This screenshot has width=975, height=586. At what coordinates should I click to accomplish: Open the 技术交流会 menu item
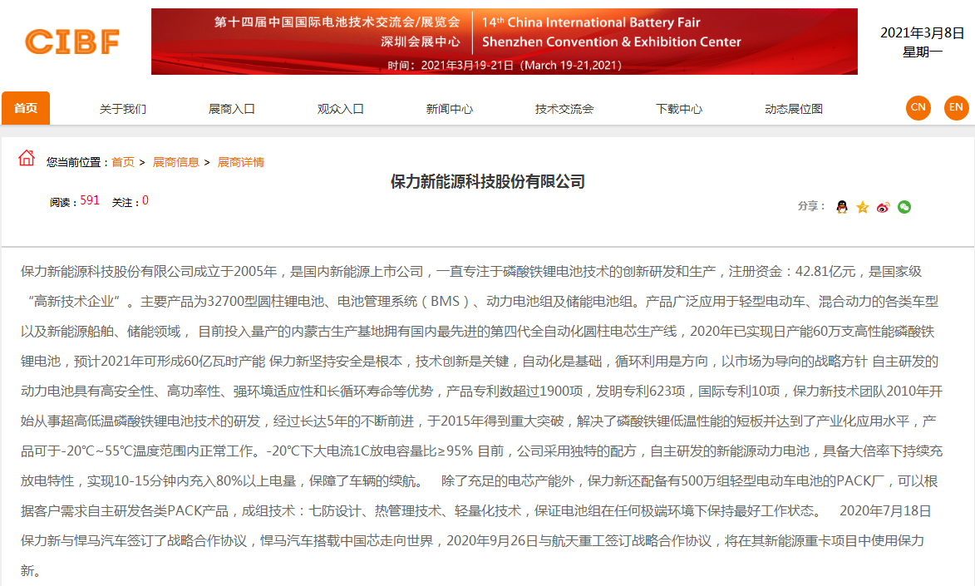(564, 109)
